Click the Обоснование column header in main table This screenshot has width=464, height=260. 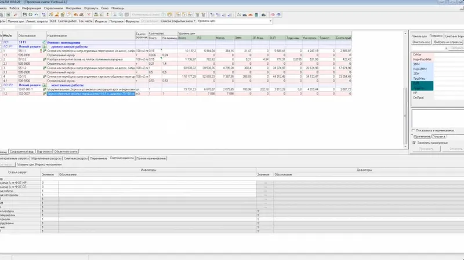point(32,36)
